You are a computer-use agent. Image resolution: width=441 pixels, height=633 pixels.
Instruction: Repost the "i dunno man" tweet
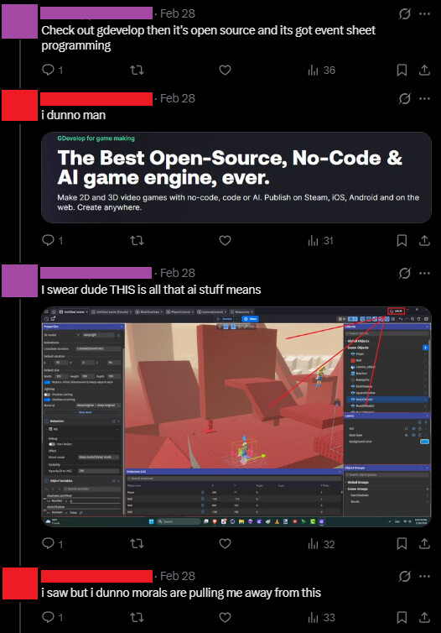coord(137,241)
